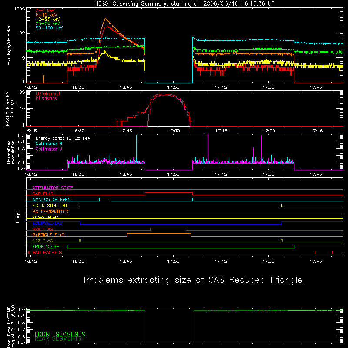The width and height of the screenshot is (348, 348).
Task: Select the FRONT SEGMENTS legend label
Action: click(x=60, y=334)
